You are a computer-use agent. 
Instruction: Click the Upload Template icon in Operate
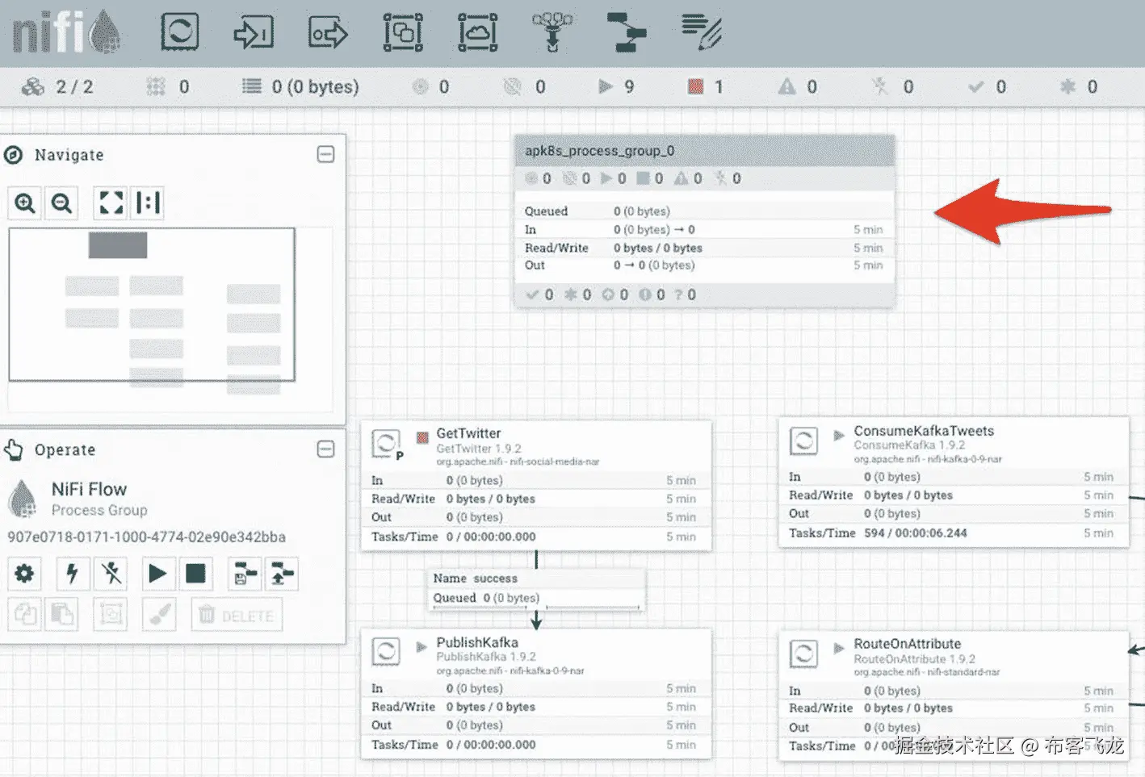point(282,574)
